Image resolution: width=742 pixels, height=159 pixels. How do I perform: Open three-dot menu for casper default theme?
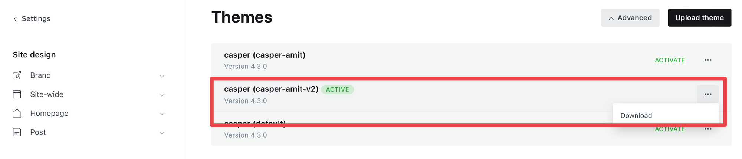coord(708,129)
